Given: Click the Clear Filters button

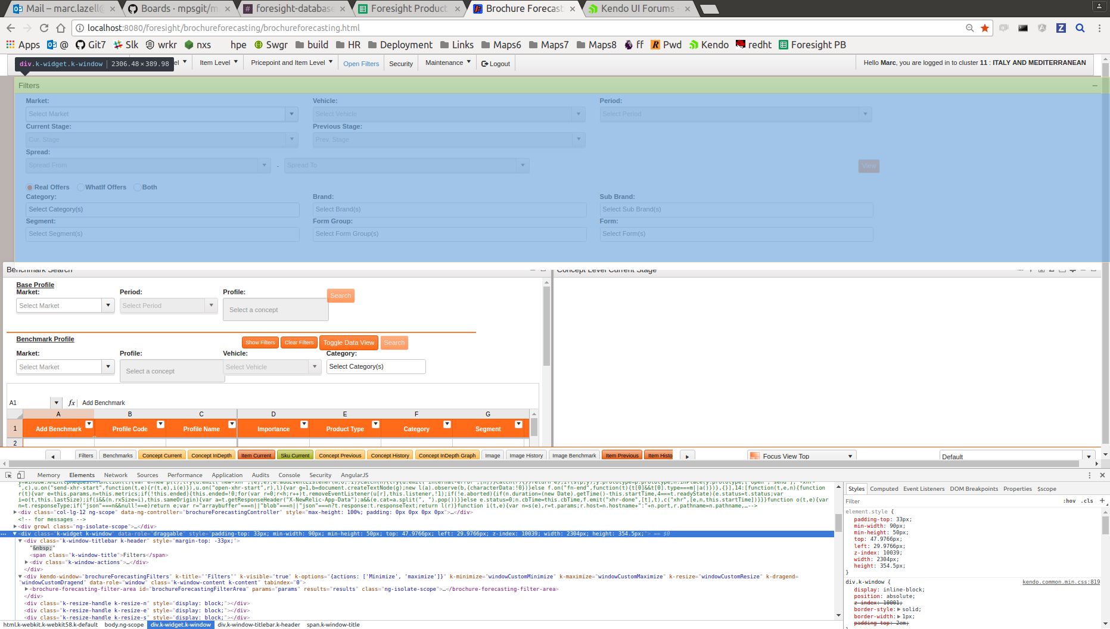Looking at the screenshot, I should pos(299,342).
